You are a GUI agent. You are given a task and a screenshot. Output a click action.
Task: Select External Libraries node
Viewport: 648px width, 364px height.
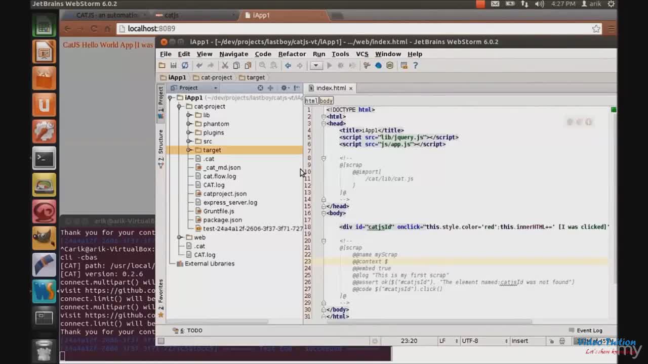[209, 263]
